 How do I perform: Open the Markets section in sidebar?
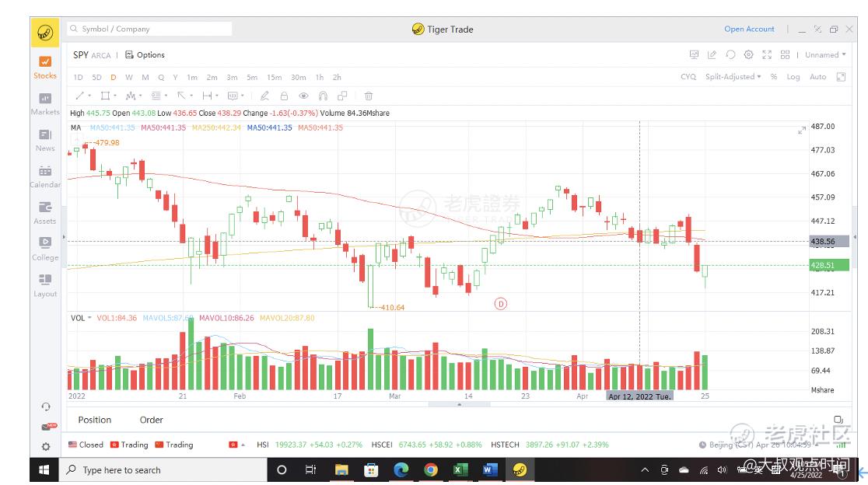point(45,104)
